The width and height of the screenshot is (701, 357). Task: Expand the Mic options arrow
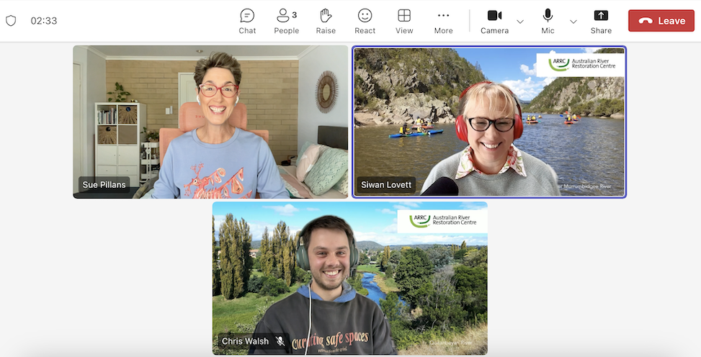click(573, 21)
